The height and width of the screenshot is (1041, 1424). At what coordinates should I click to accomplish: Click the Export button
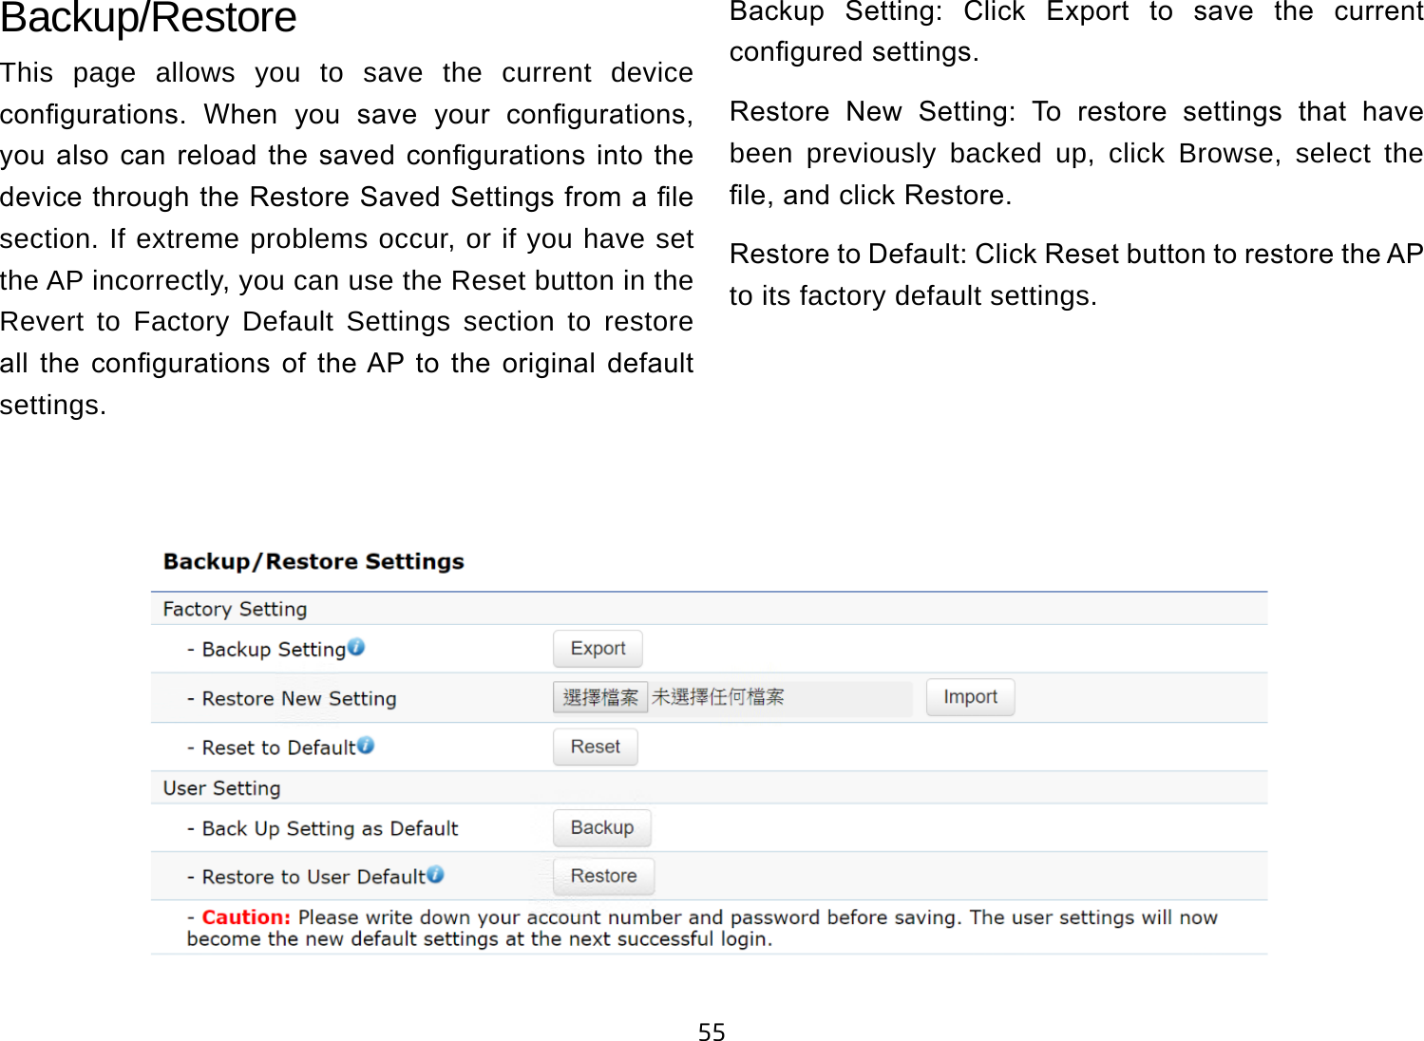598,649
